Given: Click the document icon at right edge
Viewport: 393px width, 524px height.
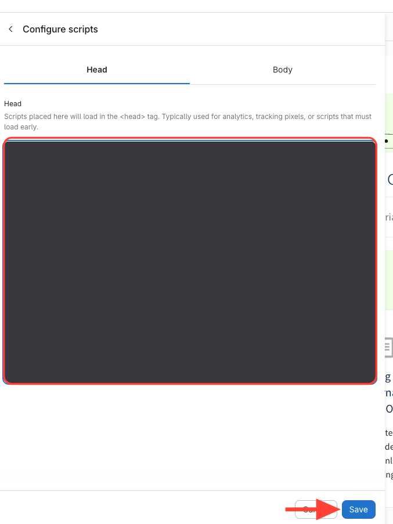Looking at the screenshot, I should (388, 346).
